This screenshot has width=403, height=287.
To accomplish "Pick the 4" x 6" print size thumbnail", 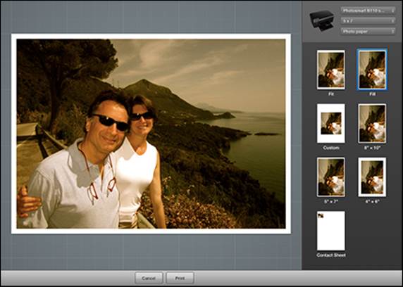I will (x=372, y=177).
